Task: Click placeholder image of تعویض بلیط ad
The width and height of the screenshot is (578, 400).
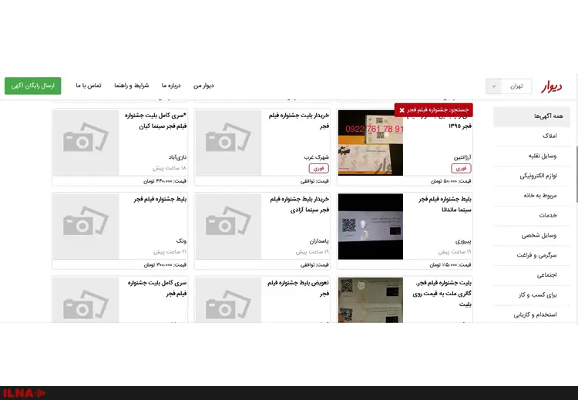Action: [x=229, y=300]
